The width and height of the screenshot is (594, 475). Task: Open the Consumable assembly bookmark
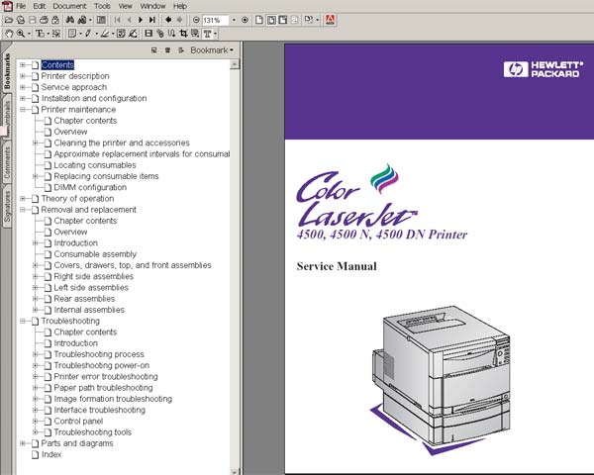pyautogui.click(x=95, y=254)
